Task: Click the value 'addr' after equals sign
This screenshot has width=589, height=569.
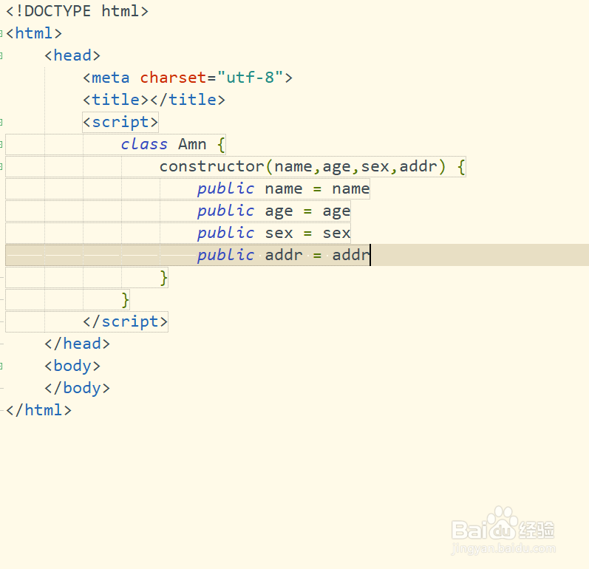Action: click(351, 256)
